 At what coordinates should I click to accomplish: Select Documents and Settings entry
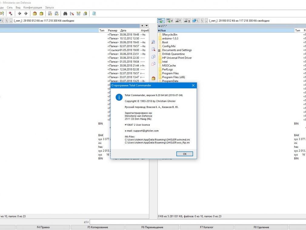[177, 50]
